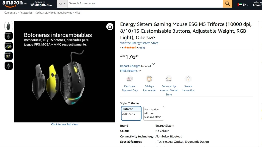Expand the Import Charges details chevron

tap(153, 64)
